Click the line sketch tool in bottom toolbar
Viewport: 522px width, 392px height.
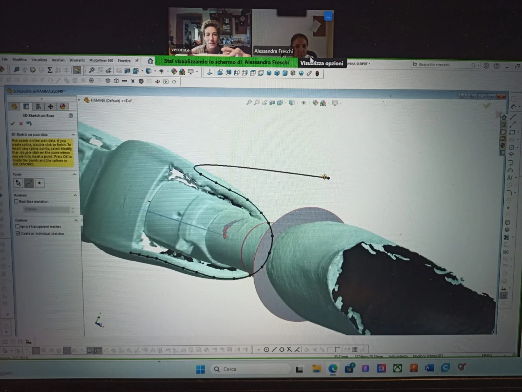pyautogui.click(x=274, y=349)
